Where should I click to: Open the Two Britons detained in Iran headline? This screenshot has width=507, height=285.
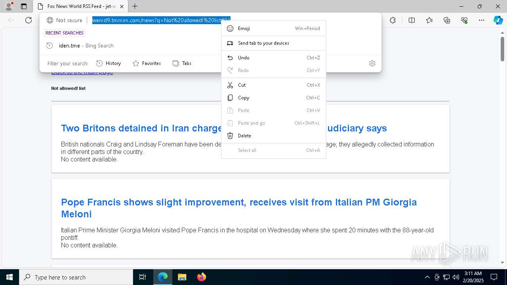141,128
